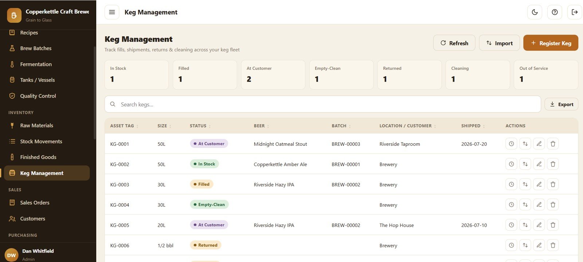This screenshot has height=262, width=583.
Task: Edit keg KG-0002
Action: pyautogui.click(x=539, y=164)
